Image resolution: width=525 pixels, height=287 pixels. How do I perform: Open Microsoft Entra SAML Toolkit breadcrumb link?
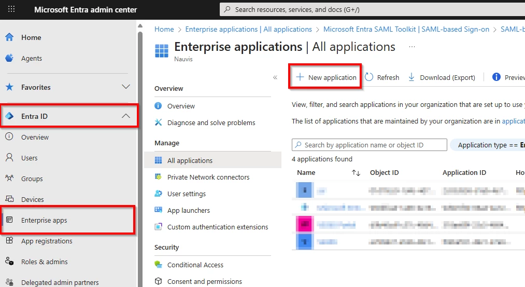pos(406,29)
